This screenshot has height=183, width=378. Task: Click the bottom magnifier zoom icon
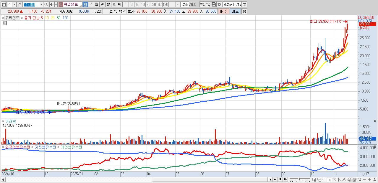pos(360,180)
